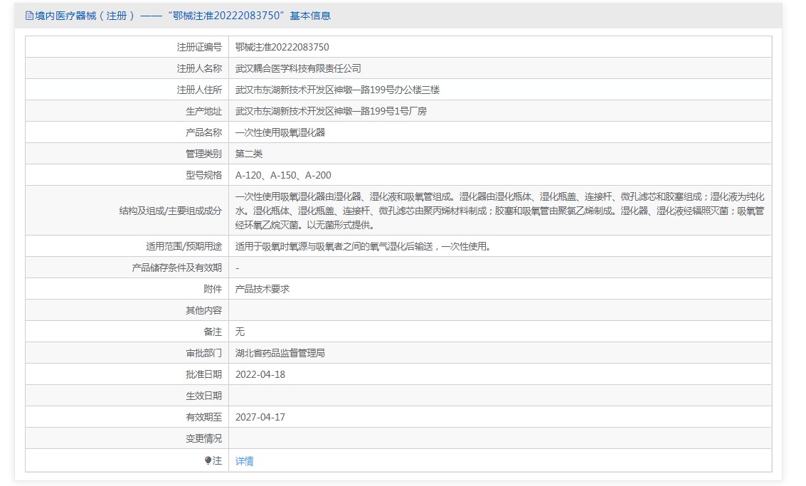Click the 生效日期 label

204,396
